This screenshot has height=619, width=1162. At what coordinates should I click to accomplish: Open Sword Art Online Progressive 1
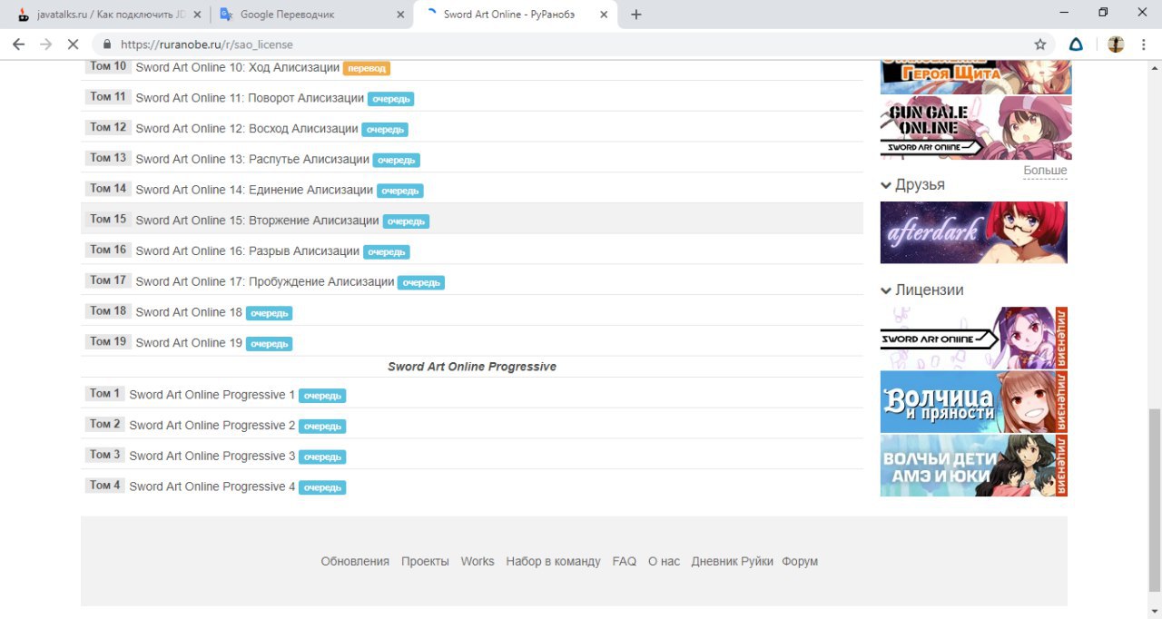point(212,395)
